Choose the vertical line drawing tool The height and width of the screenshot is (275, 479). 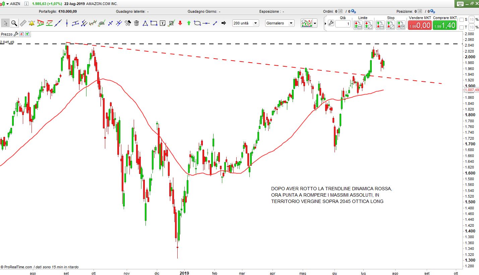point(67,23)
